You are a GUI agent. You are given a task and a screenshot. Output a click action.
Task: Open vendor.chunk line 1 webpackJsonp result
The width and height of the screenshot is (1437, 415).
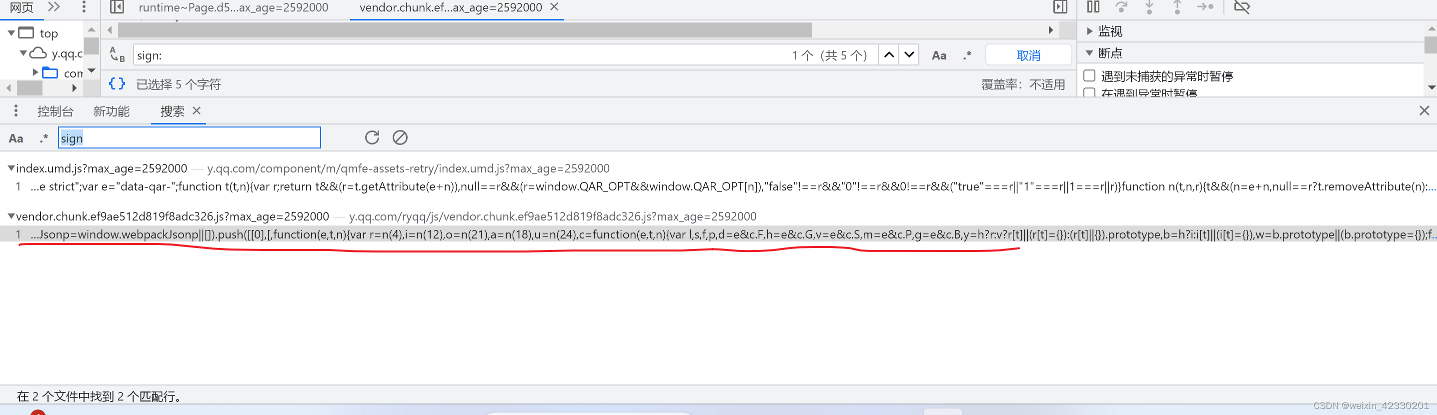[x=718, y=234]
